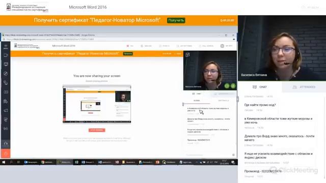Open the overlapping-screens icon in the sidebar
The image size is (326, 183).
(x=6, y=83)
